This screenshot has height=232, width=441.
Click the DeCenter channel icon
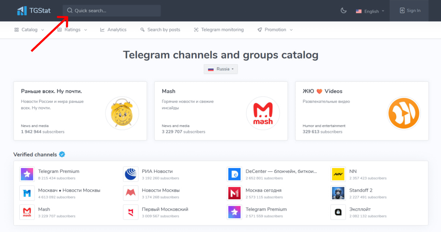(x=234, y=174)
